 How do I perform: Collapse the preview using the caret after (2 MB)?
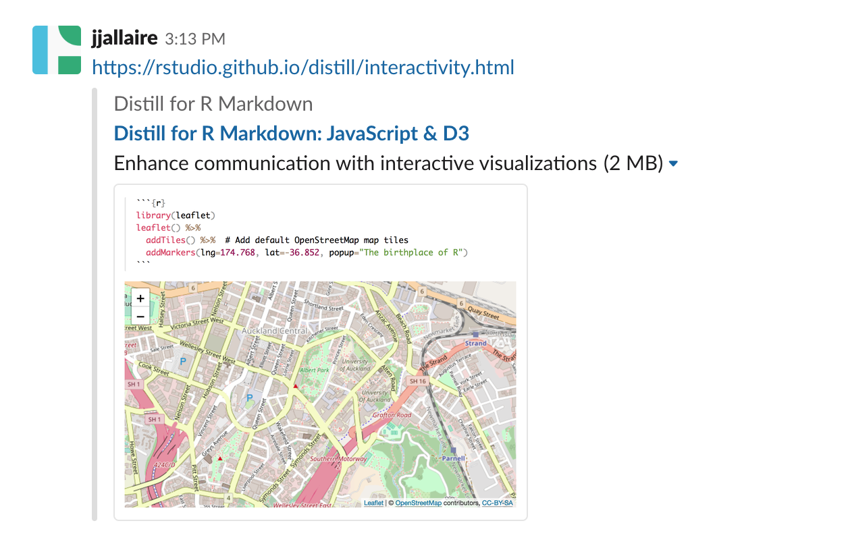pos(673,164)
